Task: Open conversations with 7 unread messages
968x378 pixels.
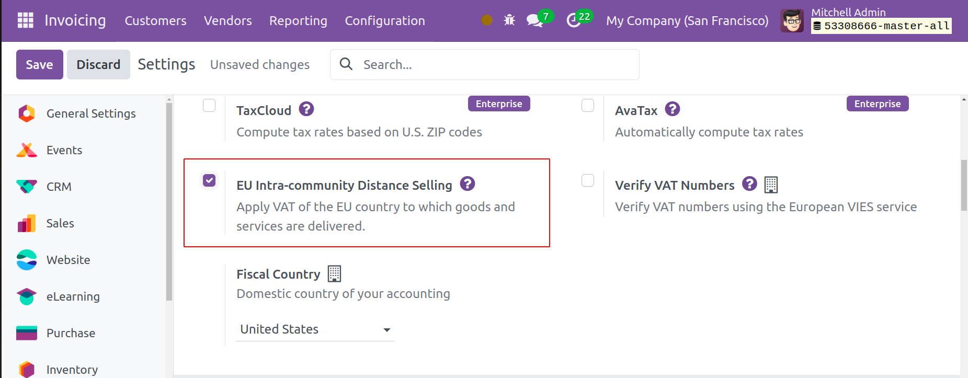Action: coord(539,19)
